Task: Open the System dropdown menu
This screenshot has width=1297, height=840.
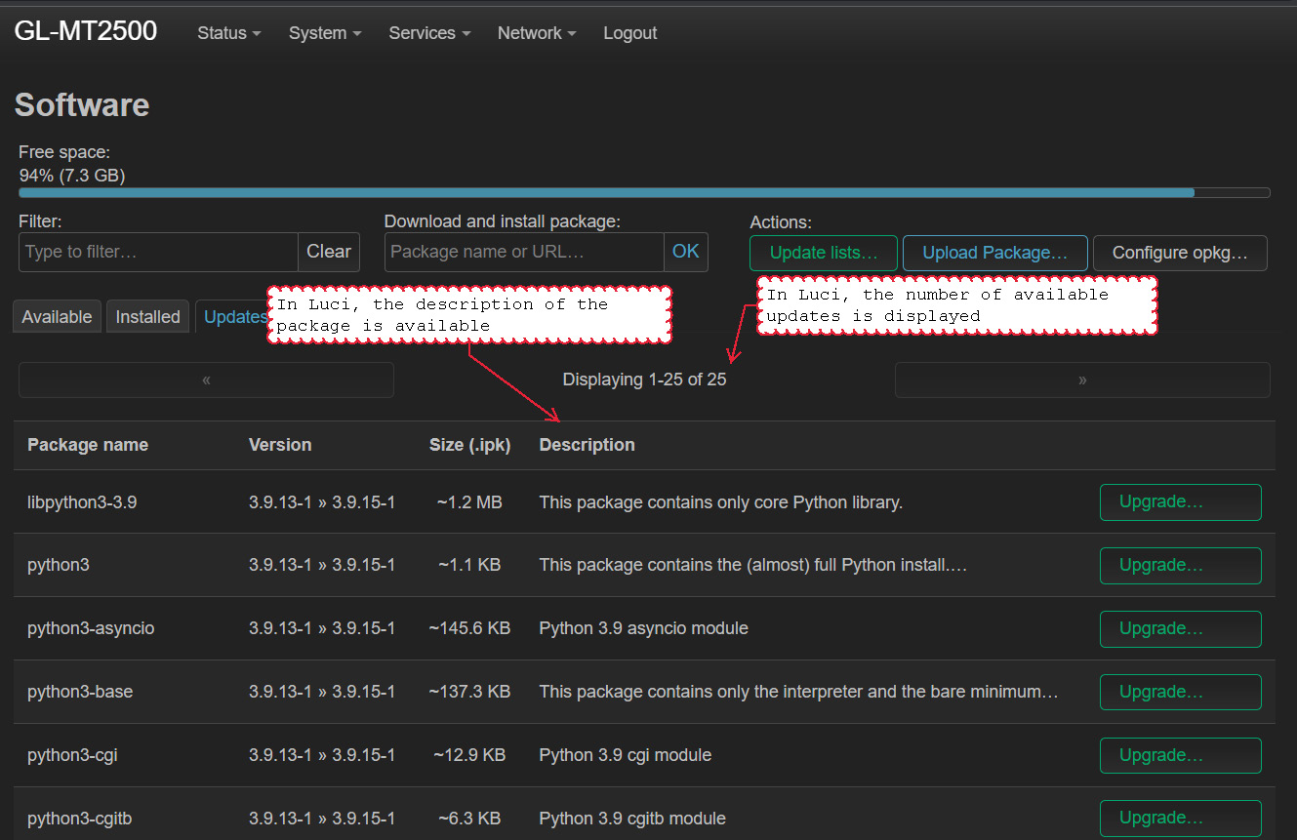Action: click(325, 33)
